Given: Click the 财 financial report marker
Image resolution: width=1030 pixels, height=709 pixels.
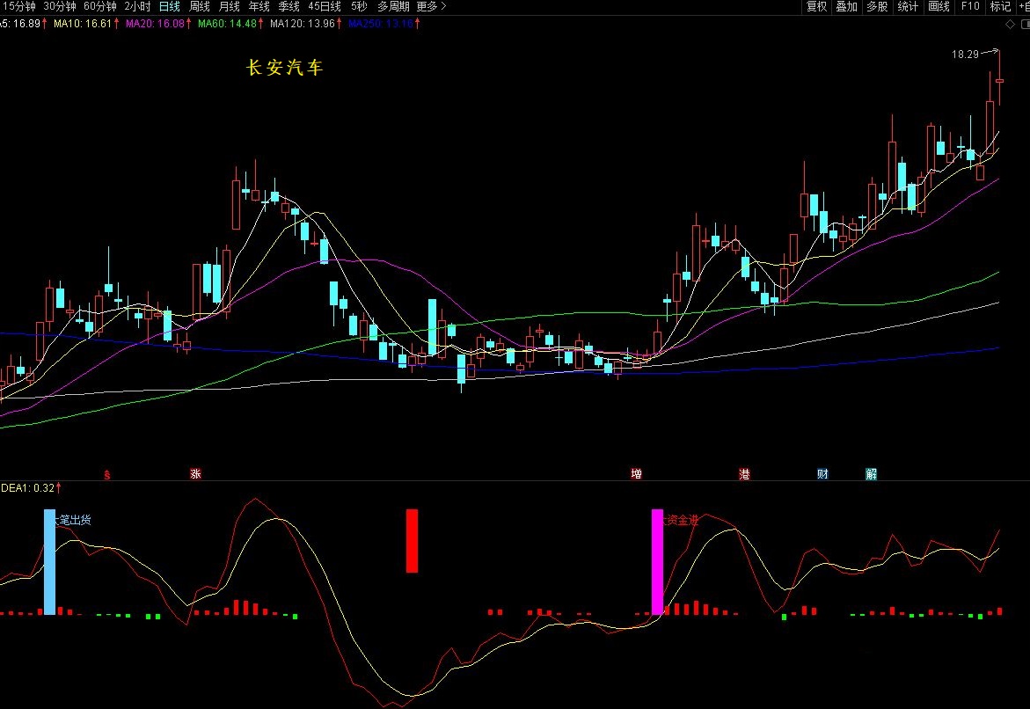Looking at the screenshot, I should point(822,474).
